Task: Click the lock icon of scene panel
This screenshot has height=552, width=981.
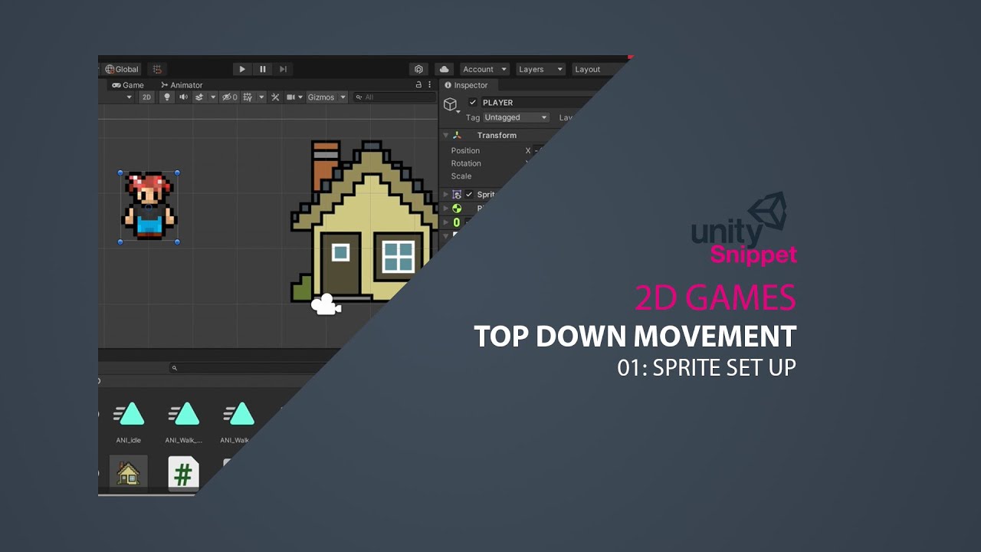Action: [x=418, y=85]
